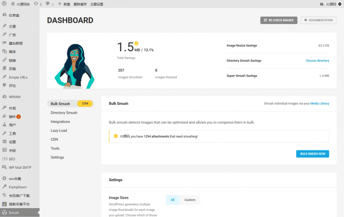Click the 文章 pin icon

pos(4,26)
